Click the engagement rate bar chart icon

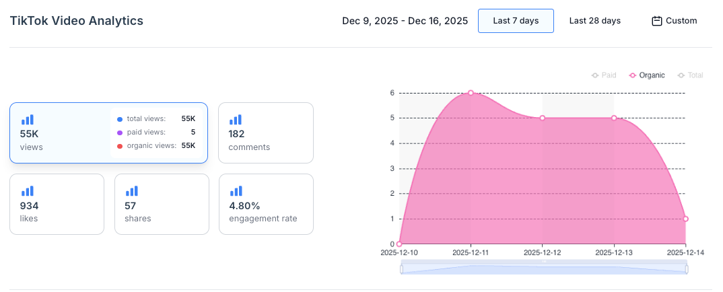click(x=236, y=191)
